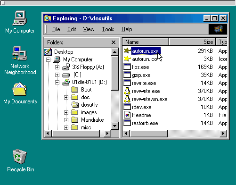Click file list scroll right arrow
236x185 pixels.
pyautogui.click(x=223, y=134)
